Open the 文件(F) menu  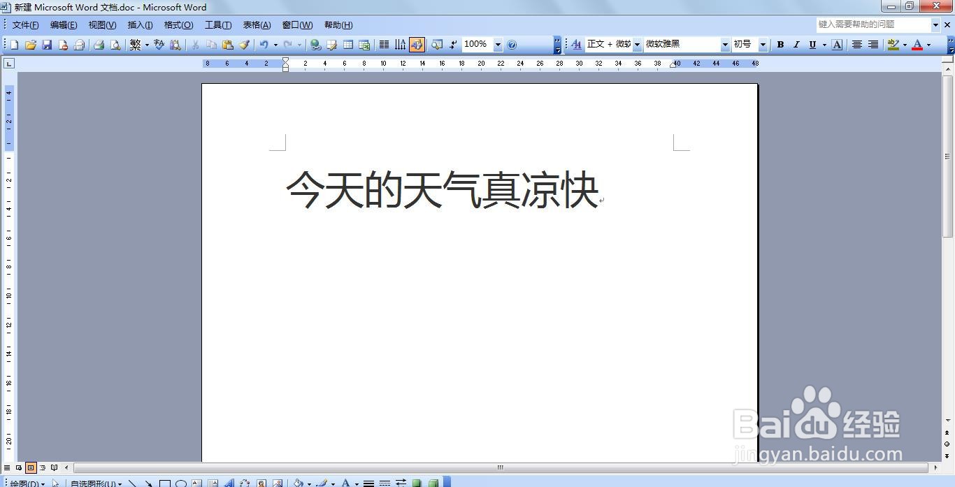(25, 25)
